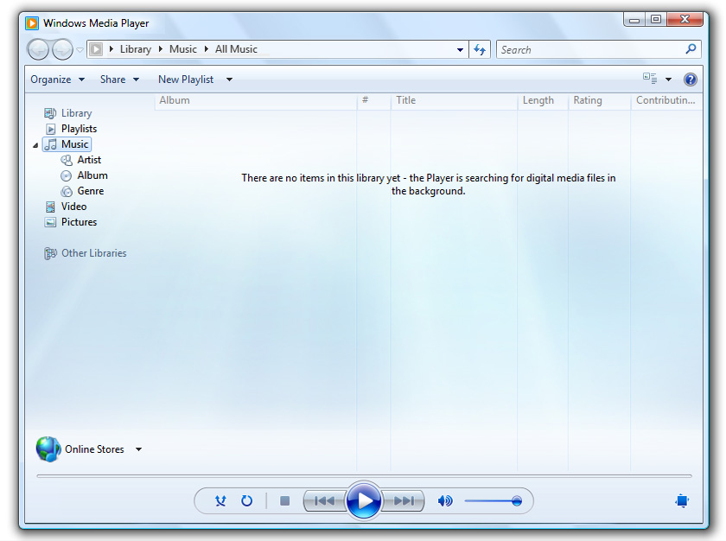726x541 pixels.
Task: Toggle shuffle mode on
Action: (220, 500)
